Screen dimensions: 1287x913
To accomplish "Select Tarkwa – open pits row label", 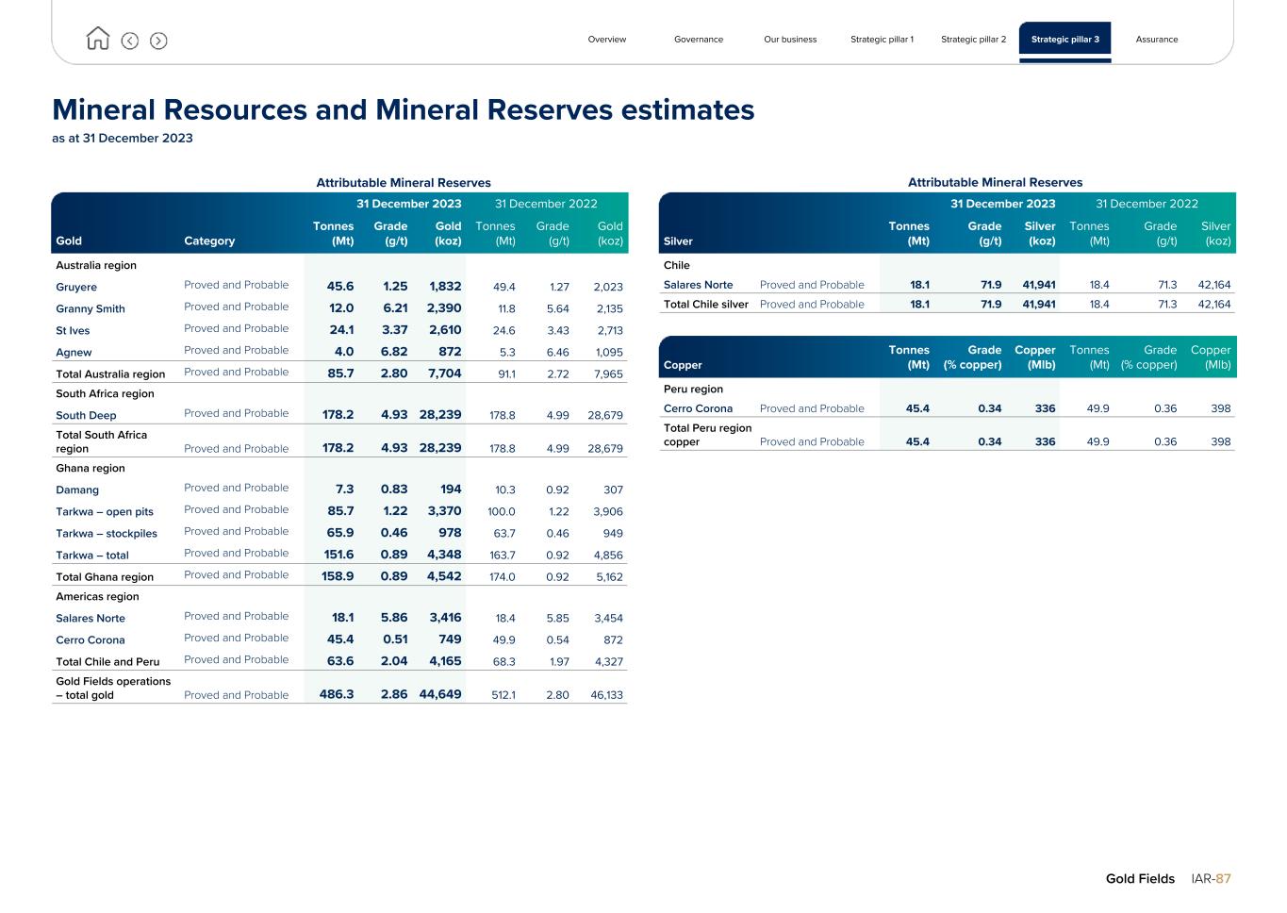I will click(x=104, y=512).
